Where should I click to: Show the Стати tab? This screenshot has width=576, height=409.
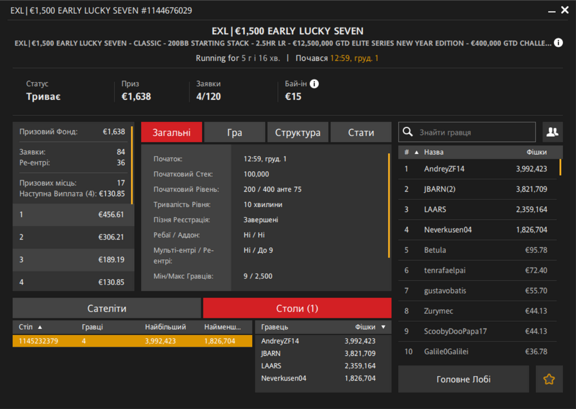[361, 132]
